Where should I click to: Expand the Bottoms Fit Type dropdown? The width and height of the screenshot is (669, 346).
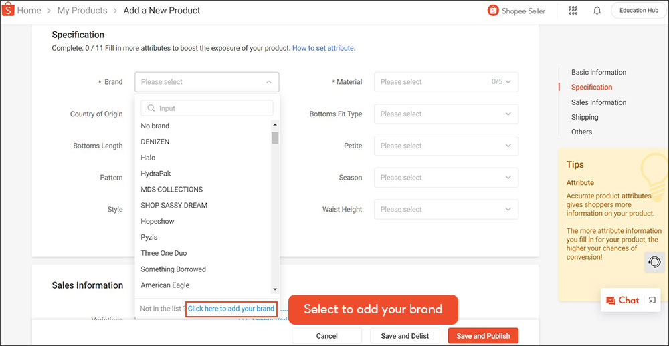(446, 114)
